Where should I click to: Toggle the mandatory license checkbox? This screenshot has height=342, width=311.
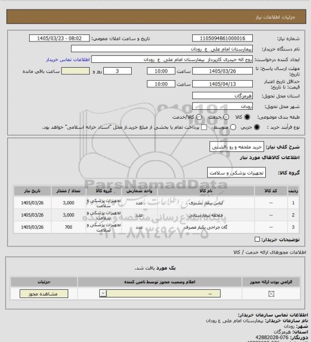click(271, 294)
